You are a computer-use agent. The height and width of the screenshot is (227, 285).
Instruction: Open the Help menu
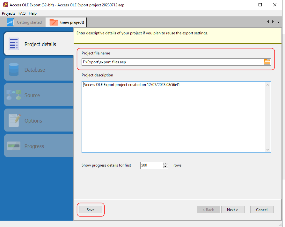[x=33, y=13]
